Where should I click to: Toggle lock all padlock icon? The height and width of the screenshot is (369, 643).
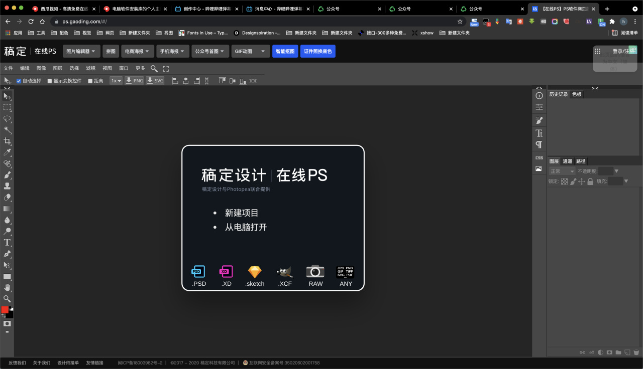coord(590,181)
